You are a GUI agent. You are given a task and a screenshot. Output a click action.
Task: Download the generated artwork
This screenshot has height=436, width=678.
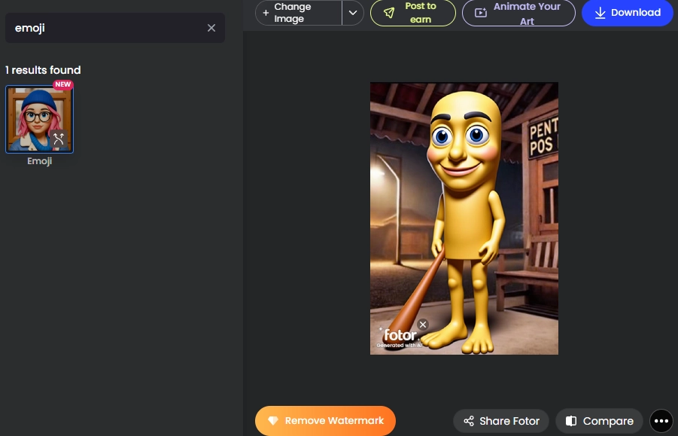coord(627,13)
